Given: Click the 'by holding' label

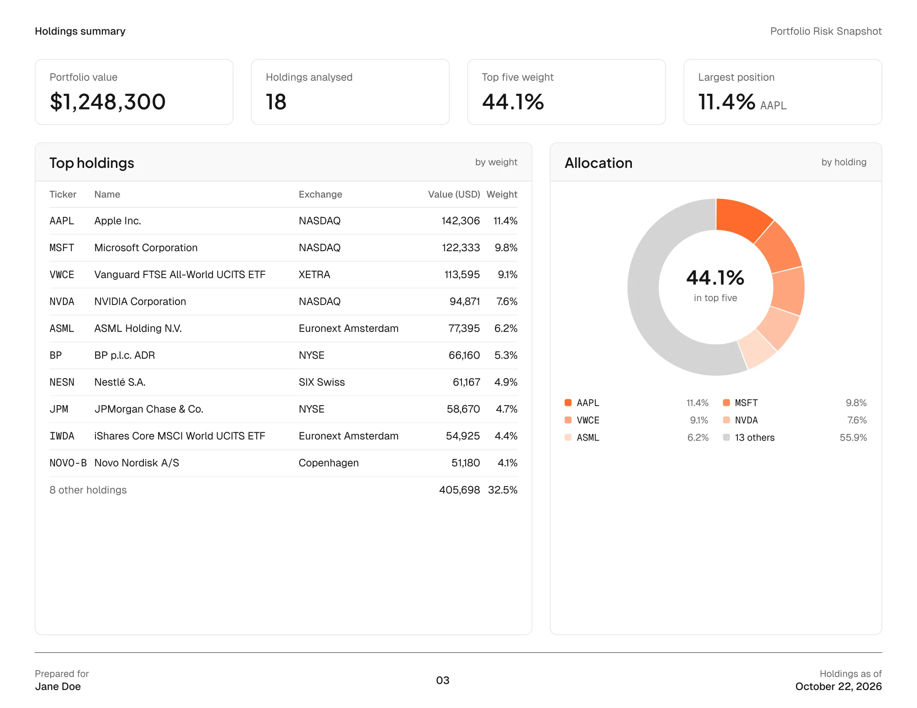Looking at the screenshot, I should tap(844, 162).
